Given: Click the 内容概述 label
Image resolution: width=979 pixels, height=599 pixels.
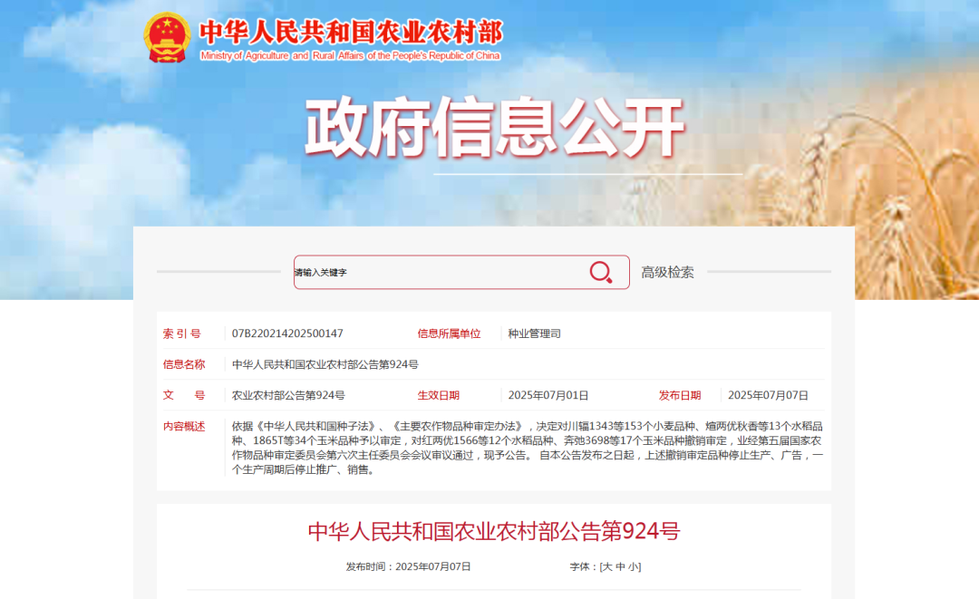Looking at the screenshot, I should [183, 426].
